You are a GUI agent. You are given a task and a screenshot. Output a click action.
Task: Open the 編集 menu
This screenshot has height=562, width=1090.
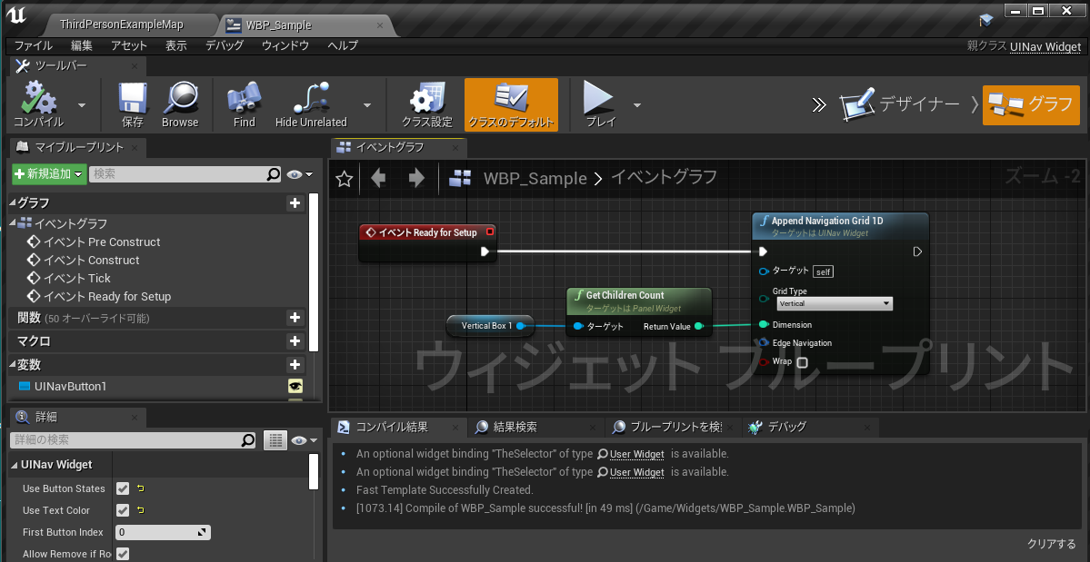[x=81, y=45]
